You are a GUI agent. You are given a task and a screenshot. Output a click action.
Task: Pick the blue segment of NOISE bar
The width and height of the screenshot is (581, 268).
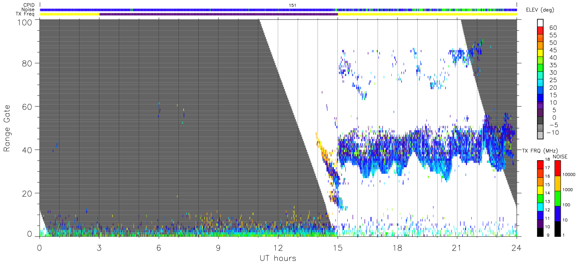click(557, 213)
